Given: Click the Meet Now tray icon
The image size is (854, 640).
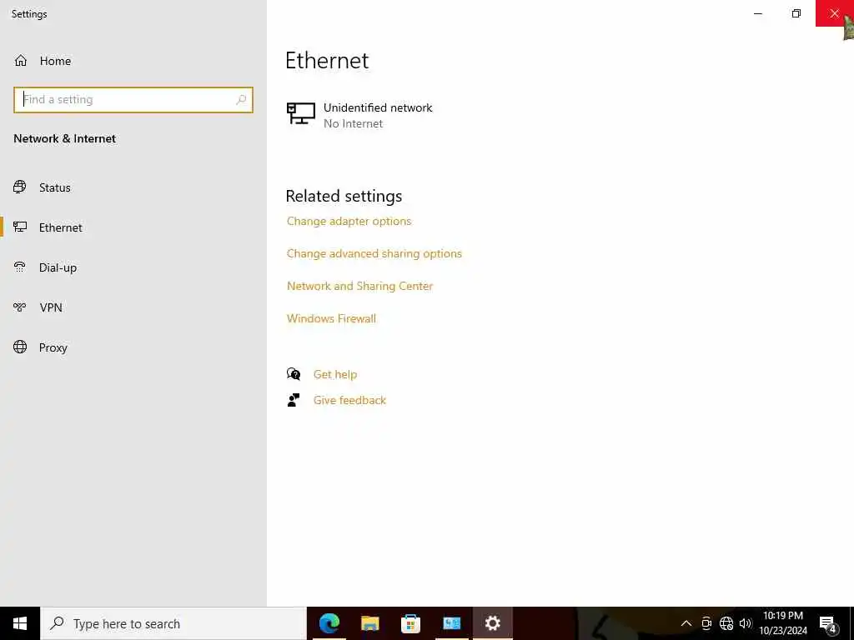Looking at the screenshot, I should [x=706, y=623].
